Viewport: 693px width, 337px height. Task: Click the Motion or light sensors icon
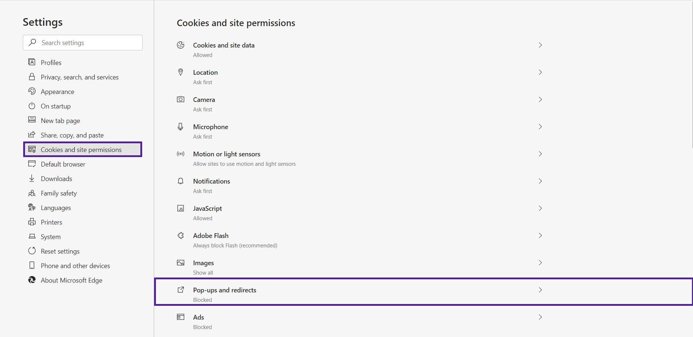click(x=181, y=154)
